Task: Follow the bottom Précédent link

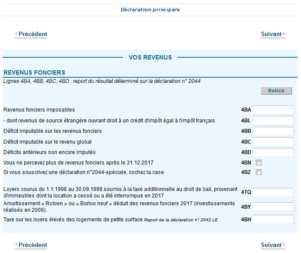Action: 33,245
